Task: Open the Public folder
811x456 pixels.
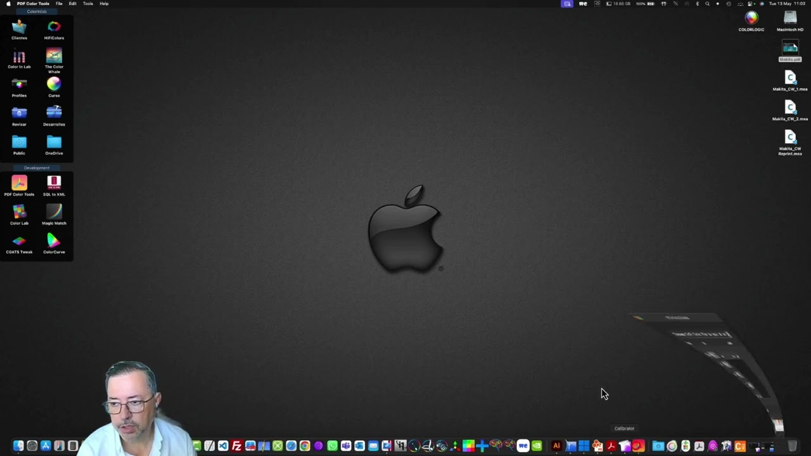Action: click(x=19, y=145)
